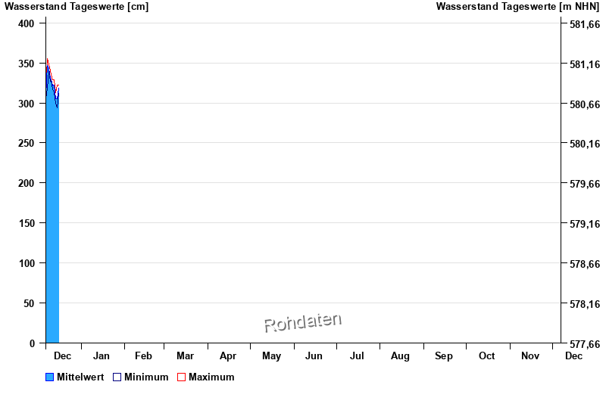This screenshot has width=606, height=416.
Task: Click the blue filled data area
Action: 52,227
